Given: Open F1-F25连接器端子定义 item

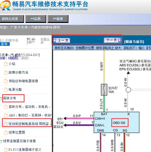Looking at the screenshot, I should (25, 149).
